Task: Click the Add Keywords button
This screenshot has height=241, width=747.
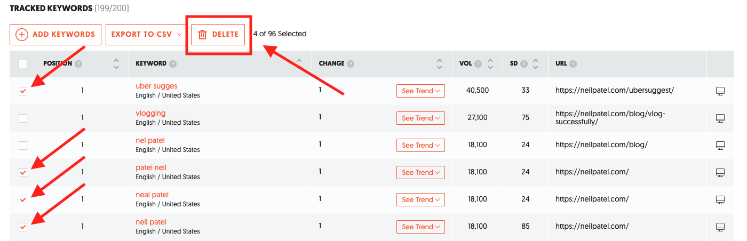Action: 55,35
